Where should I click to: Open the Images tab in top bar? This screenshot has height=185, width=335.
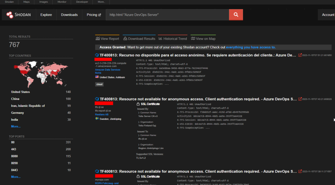click(x=44, y=2)
